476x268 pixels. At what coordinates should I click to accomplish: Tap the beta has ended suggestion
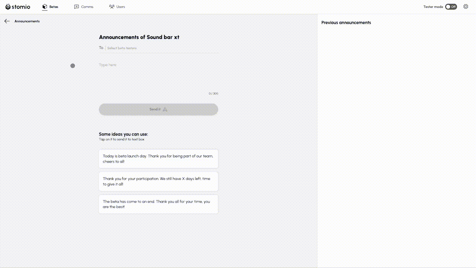158,204
